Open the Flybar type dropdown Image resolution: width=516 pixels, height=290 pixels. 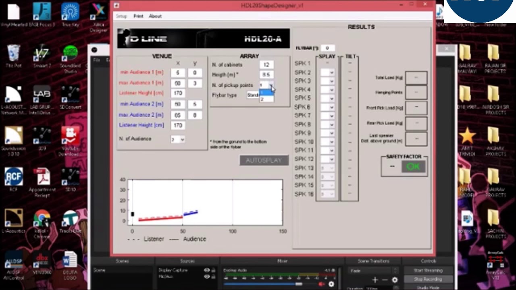coord(254,95)
